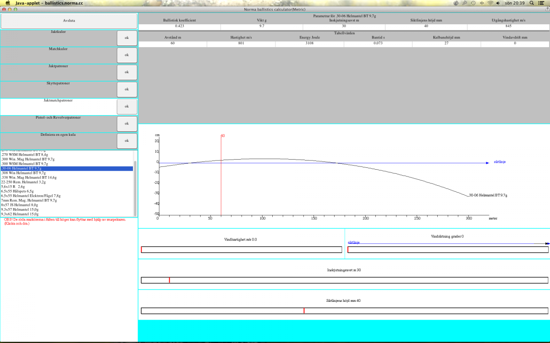Click the red 60 m distance marker
550x343 pixels.
click(221, 176)
